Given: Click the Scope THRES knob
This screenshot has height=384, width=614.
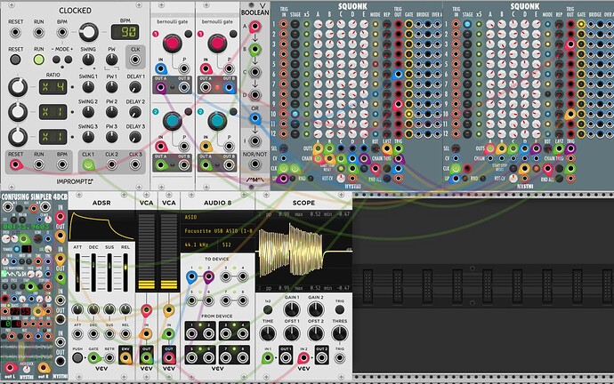Looking at the screenshot, I should pyautogui.click(x=340, y=333).
